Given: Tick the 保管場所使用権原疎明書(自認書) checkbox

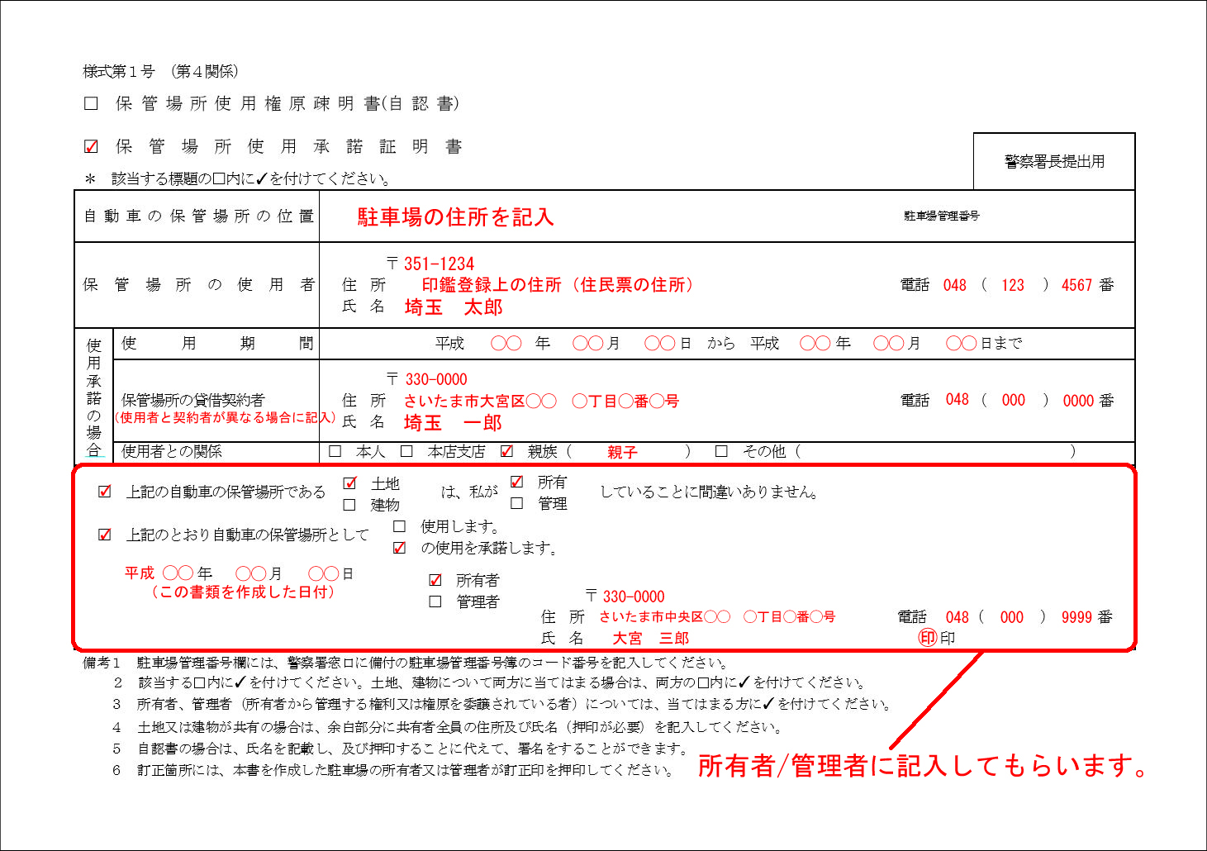Looking at the screenshot, I should 92,104.
